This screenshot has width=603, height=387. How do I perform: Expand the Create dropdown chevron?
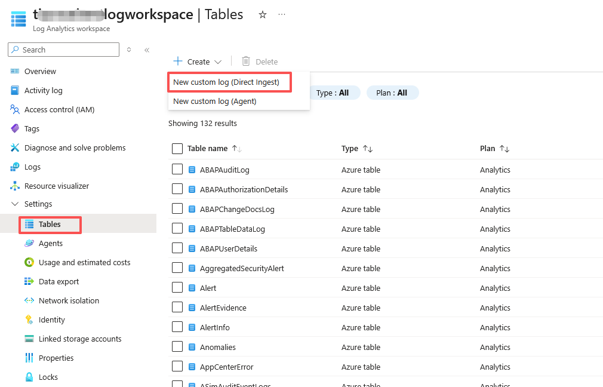[x=218, y=62]
